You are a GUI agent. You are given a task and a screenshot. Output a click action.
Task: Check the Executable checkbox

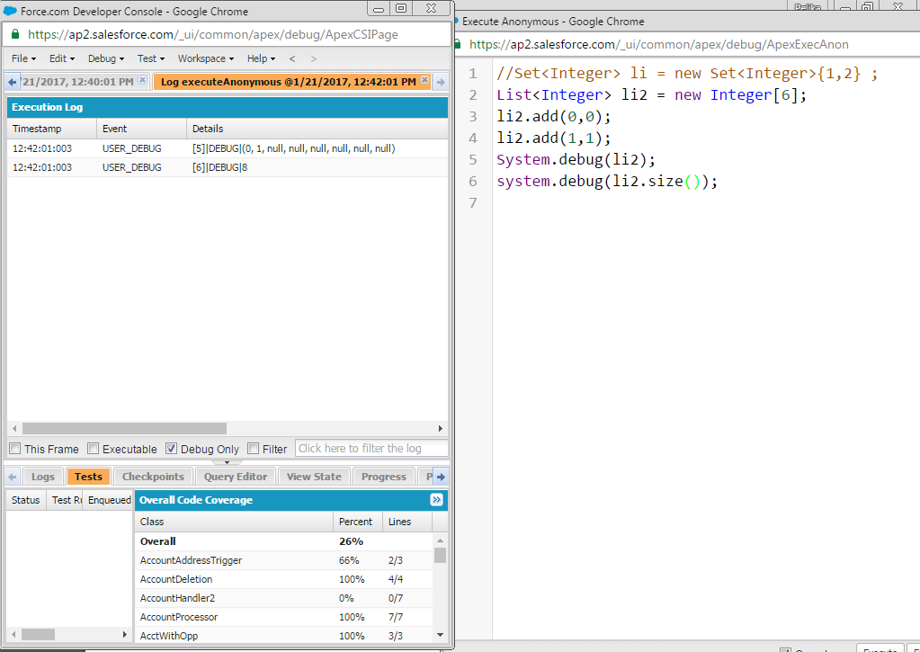[93, 449]
